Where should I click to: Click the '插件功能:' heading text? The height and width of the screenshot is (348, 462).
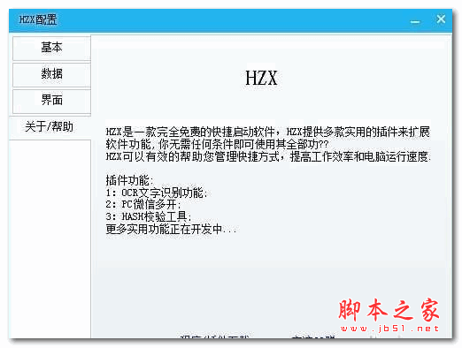[130, 180]
